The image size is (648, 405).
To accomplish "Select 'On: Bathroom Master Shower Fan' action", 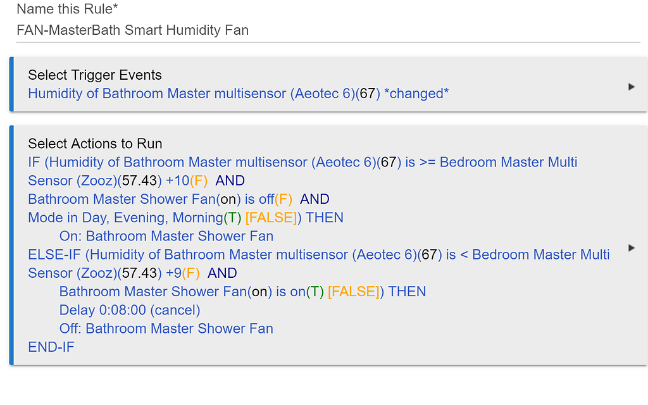I will tap(166, 236).
